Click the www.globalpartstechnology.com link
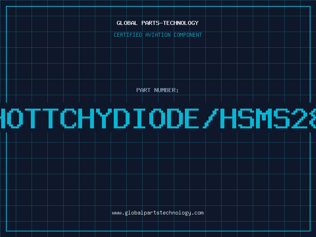This screenshot has width=316, height=237. (158, 213)
